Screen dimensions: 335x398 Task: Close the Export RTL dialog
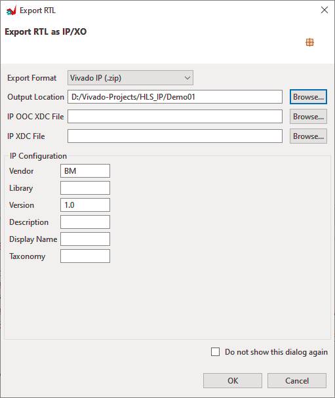pos(324,10)
